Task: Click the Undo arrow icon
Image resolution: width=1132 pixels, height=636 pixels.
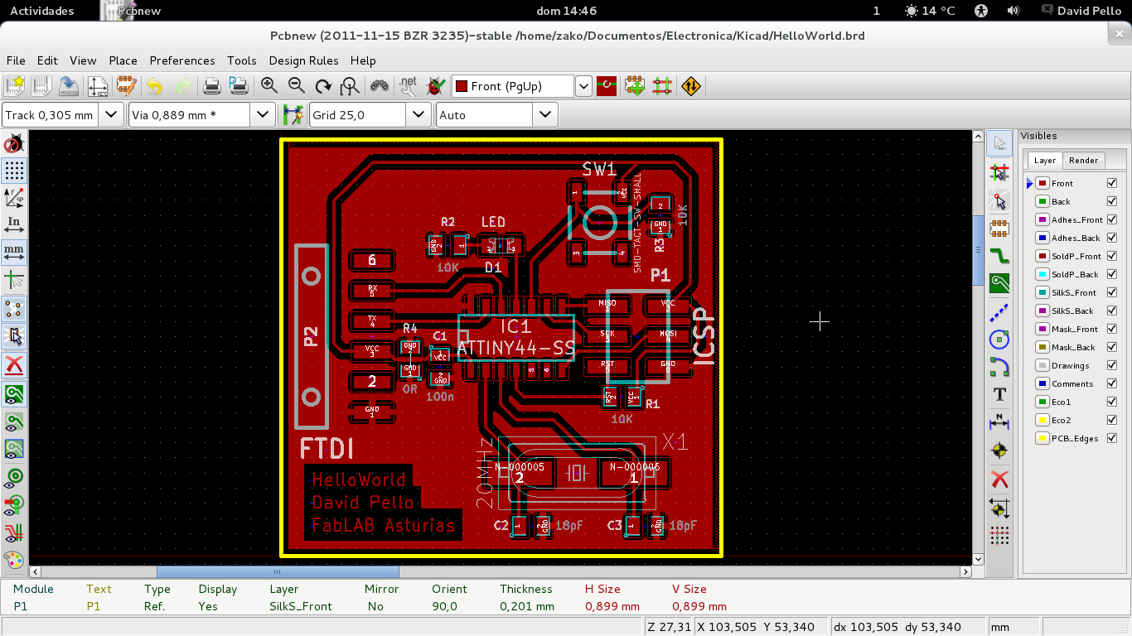Action: tap(155, 85)
